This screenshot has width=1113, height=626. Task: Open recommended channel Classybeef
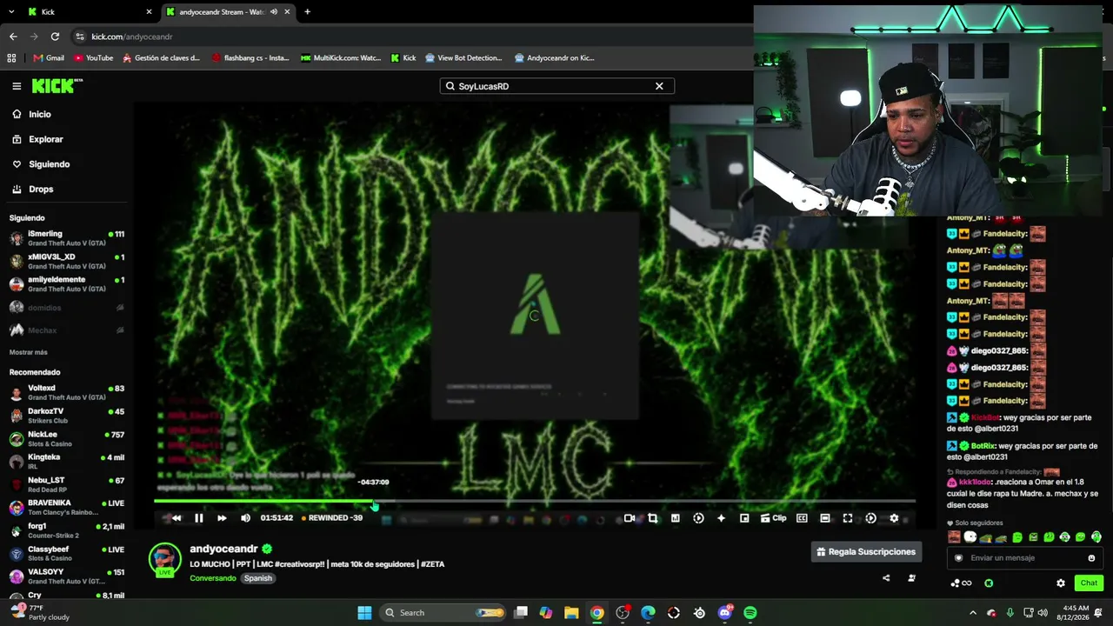pyautogui.click(x=67, y=554)
